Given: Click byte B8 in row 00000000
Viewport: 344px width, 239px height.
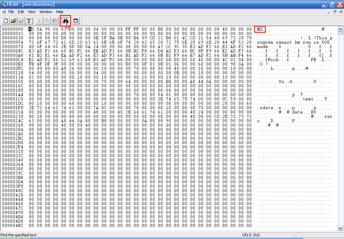Looking at the screenshot, I should tap(160, 29).
